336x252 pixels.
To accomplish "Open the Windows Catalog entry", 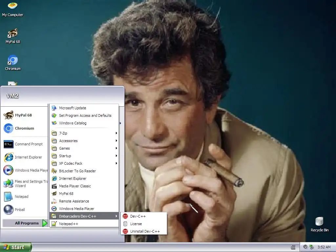I will point(84,123).
